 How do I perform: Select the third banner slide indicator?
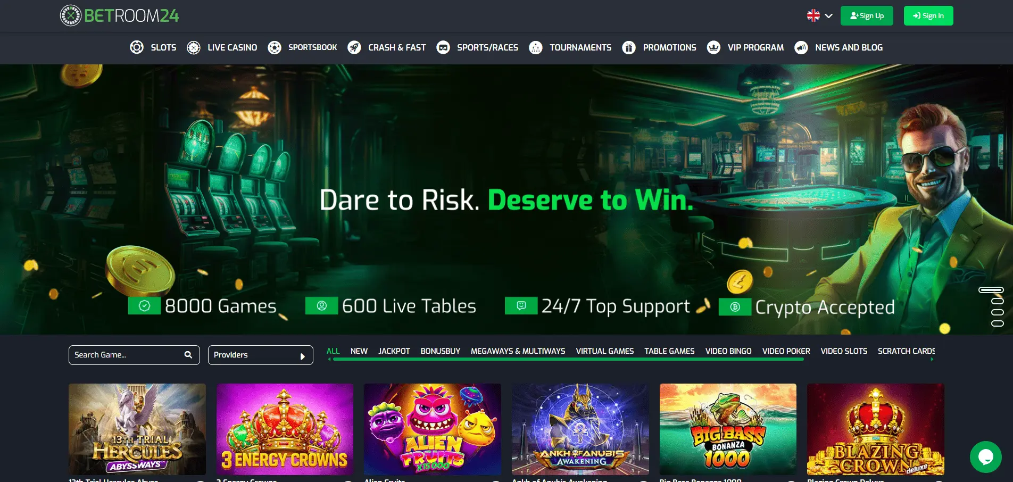click(x=998, y=312)
